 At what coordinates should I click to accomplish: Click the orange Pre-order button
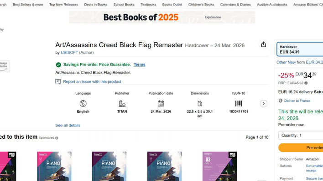(301, 148)
